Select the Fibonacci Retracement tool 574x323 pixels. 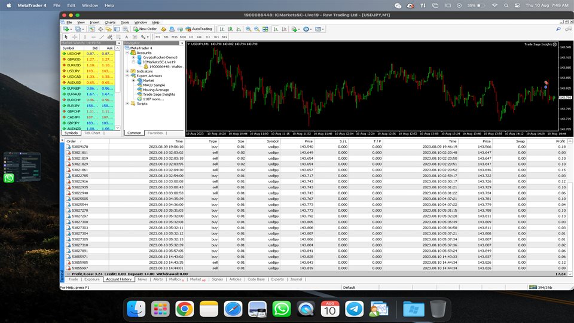(x=118, y=37)
